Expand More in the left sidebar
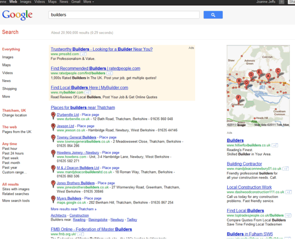This screenshot has height=239, width=295. click(x=6, y=96)
